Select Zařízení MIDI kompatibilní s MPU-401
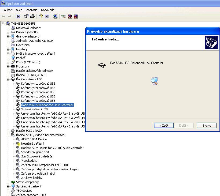This screenshot has height=196, width=220. pos(45,165)
